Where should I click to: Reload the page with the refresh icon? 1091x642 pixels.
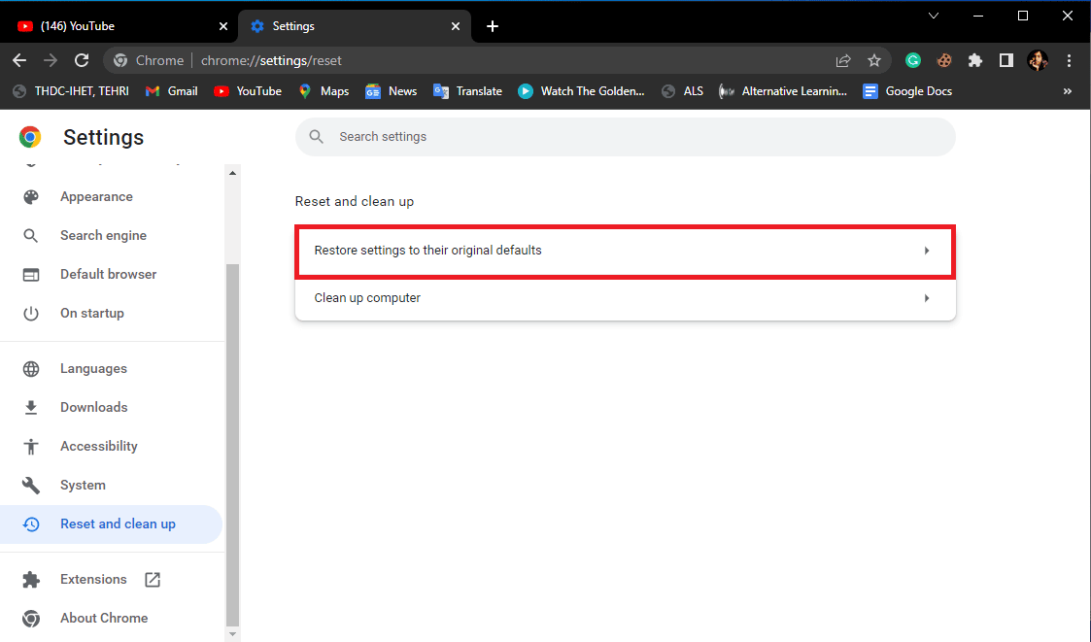(x=82, y=60)
